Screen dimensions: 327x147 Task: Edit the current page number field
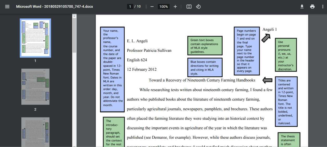130,6
